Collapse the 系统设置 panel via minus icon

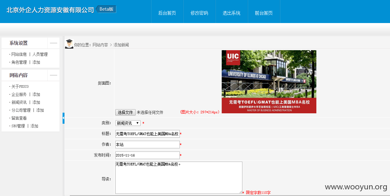53,43
